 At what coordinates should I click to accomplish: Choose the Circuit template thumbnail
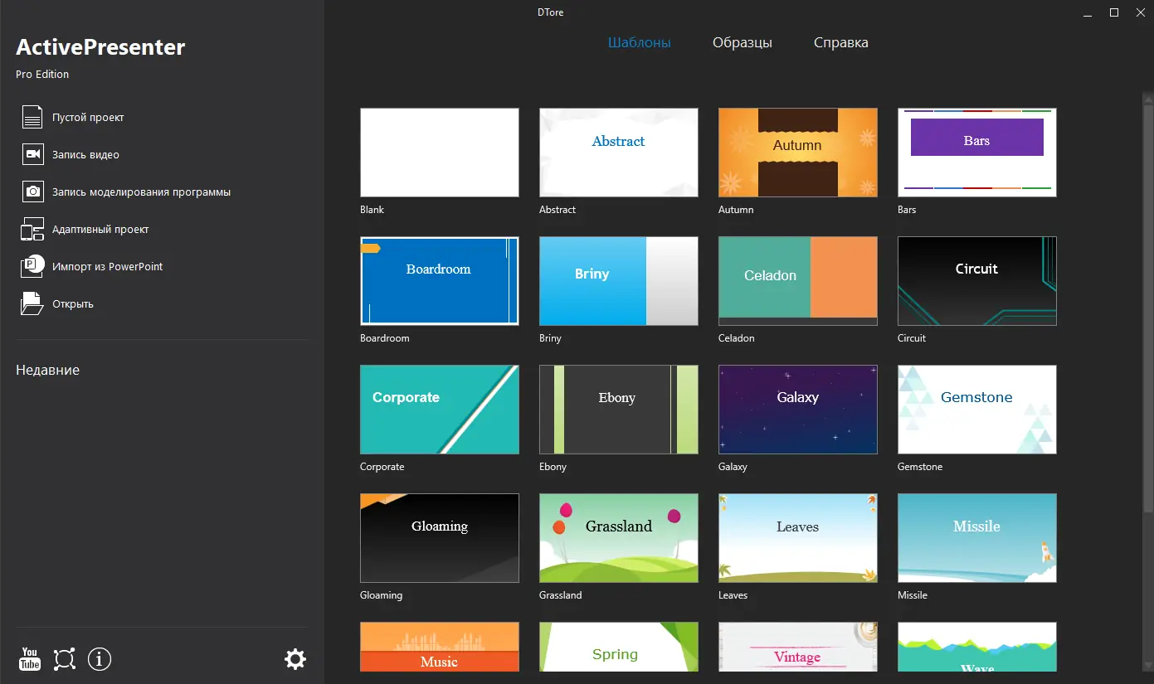point(977,281)
